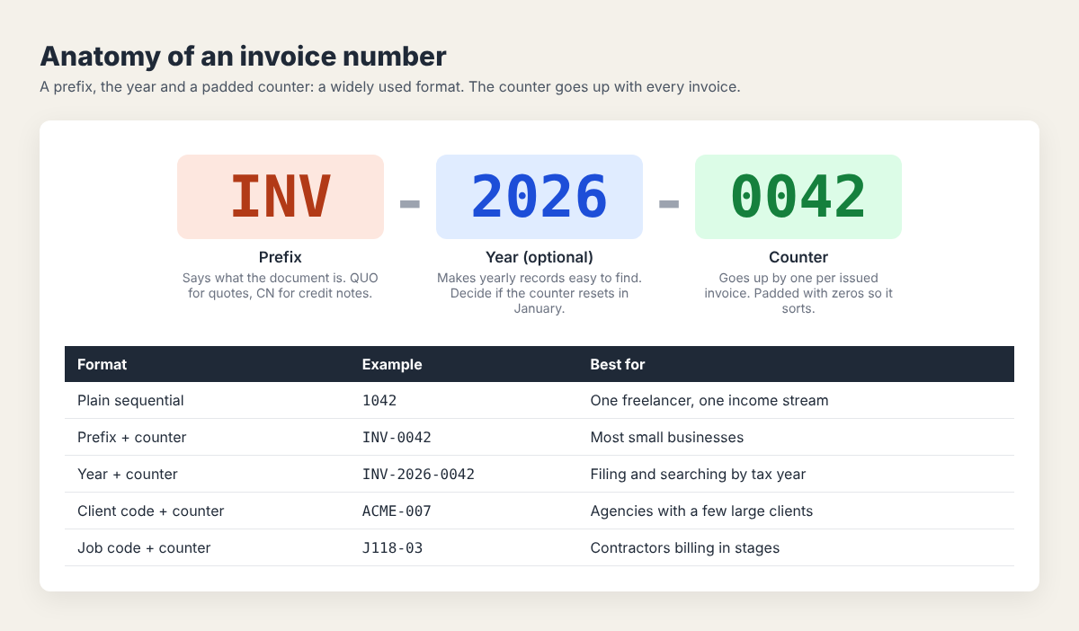Click the example value "J118-03"

392,547
